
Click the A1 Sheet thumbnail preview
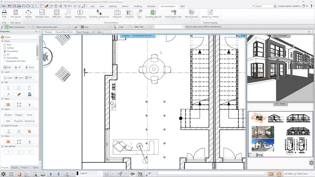281,134
